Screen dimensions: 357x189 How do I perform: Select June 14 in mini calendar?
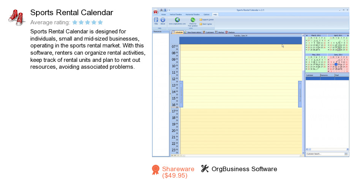pos(336,65)
